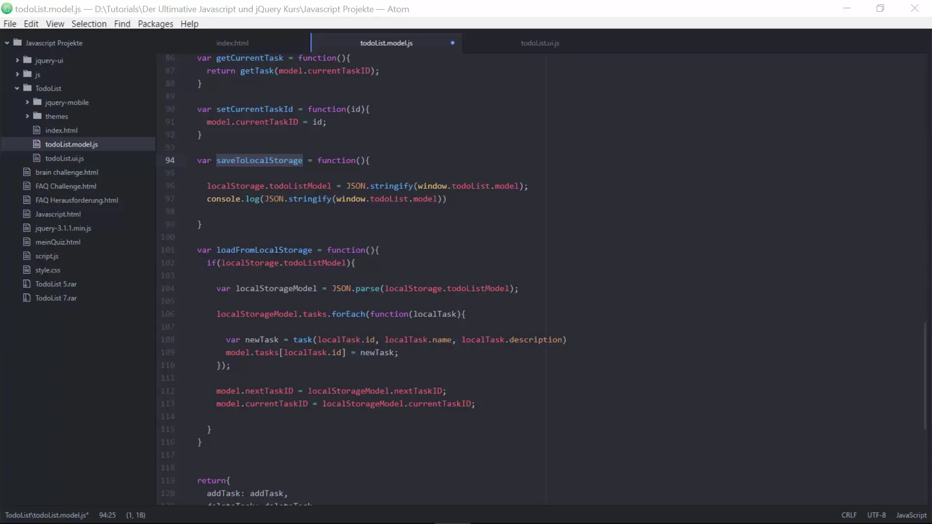Open the Help menu
Screen dimensions: 932x524
pyautogui.click(x=189, y=24)
